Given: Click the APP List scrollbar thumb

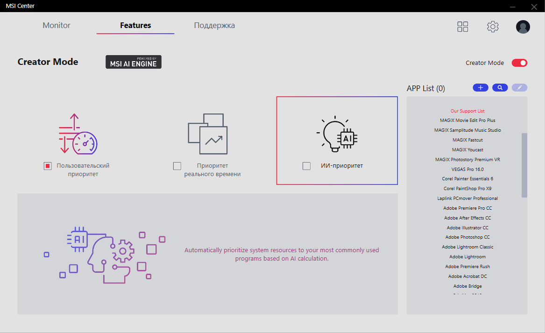Looking at the screenshot, I should pyautogui.click(x=524, y=165).
